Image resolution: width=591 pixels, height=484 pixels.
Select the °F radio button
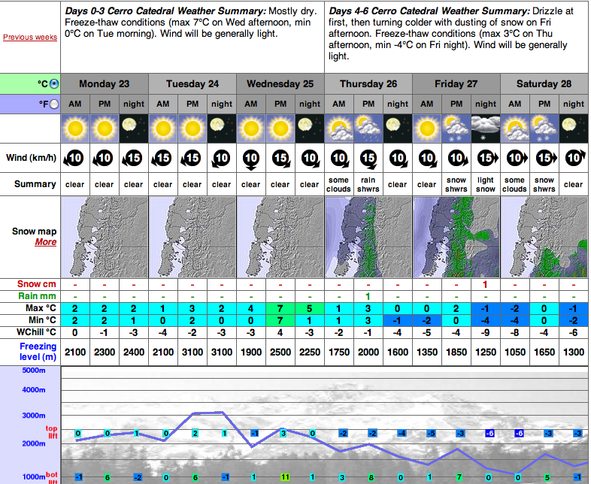tap(54, 104)
